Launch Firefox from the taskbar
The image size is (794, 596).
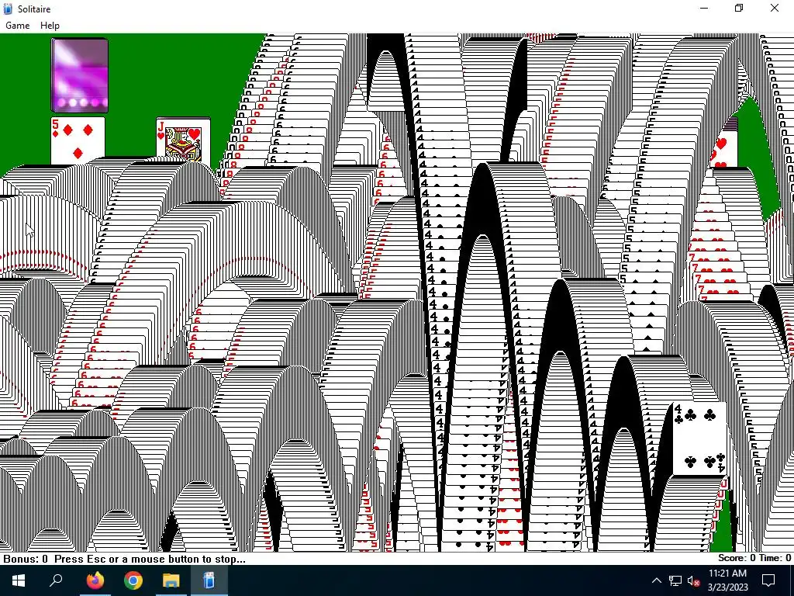pyautogui.click(x=95, y=580)
